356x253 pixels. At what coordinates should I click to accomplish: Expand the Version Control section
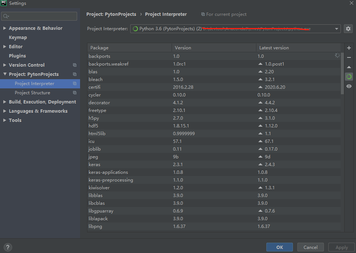(4, 65)
